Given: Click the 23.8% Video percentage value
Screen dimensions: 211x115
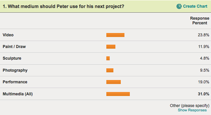Looking at the screenshot, I should (x=204, y=35).
